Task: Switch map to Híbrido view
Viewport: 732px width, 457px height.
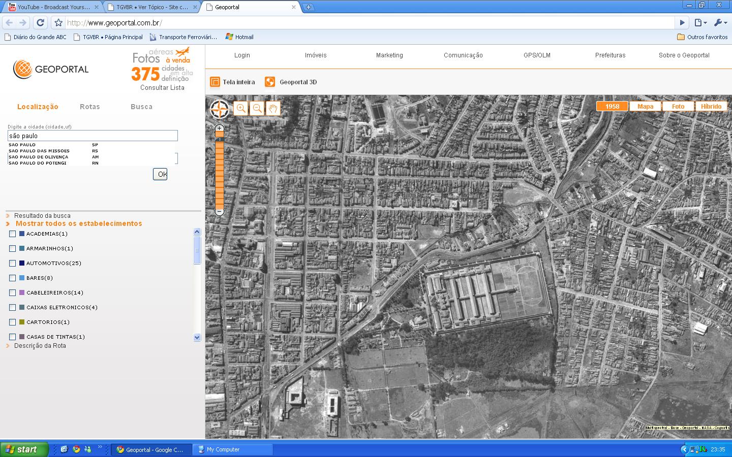Action: tap(711, 106)
